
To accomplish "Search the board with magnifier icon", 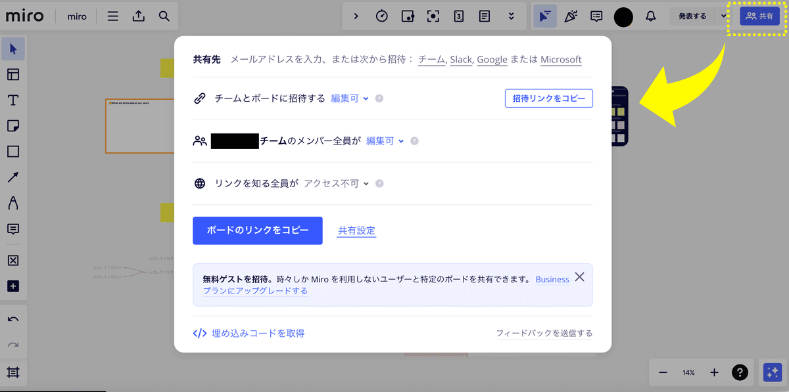I will [164, 16].
